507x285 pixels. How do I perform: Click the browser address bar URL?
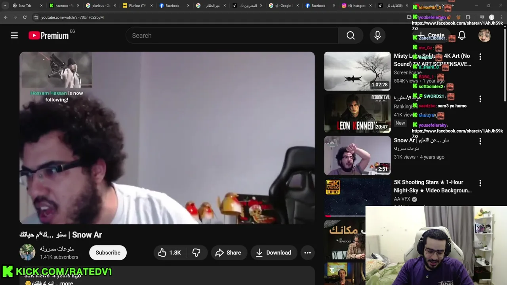coord(72,17)
